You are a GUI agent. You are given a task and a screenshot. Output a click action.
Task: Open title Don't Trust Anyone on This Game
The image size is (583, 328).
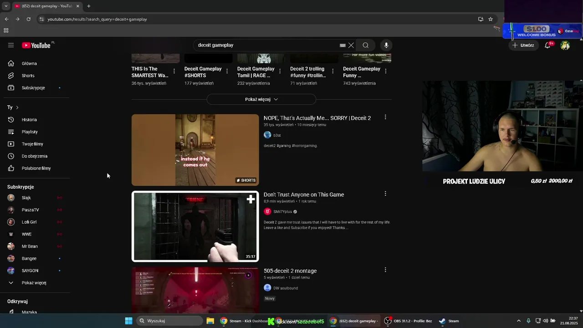304,195
